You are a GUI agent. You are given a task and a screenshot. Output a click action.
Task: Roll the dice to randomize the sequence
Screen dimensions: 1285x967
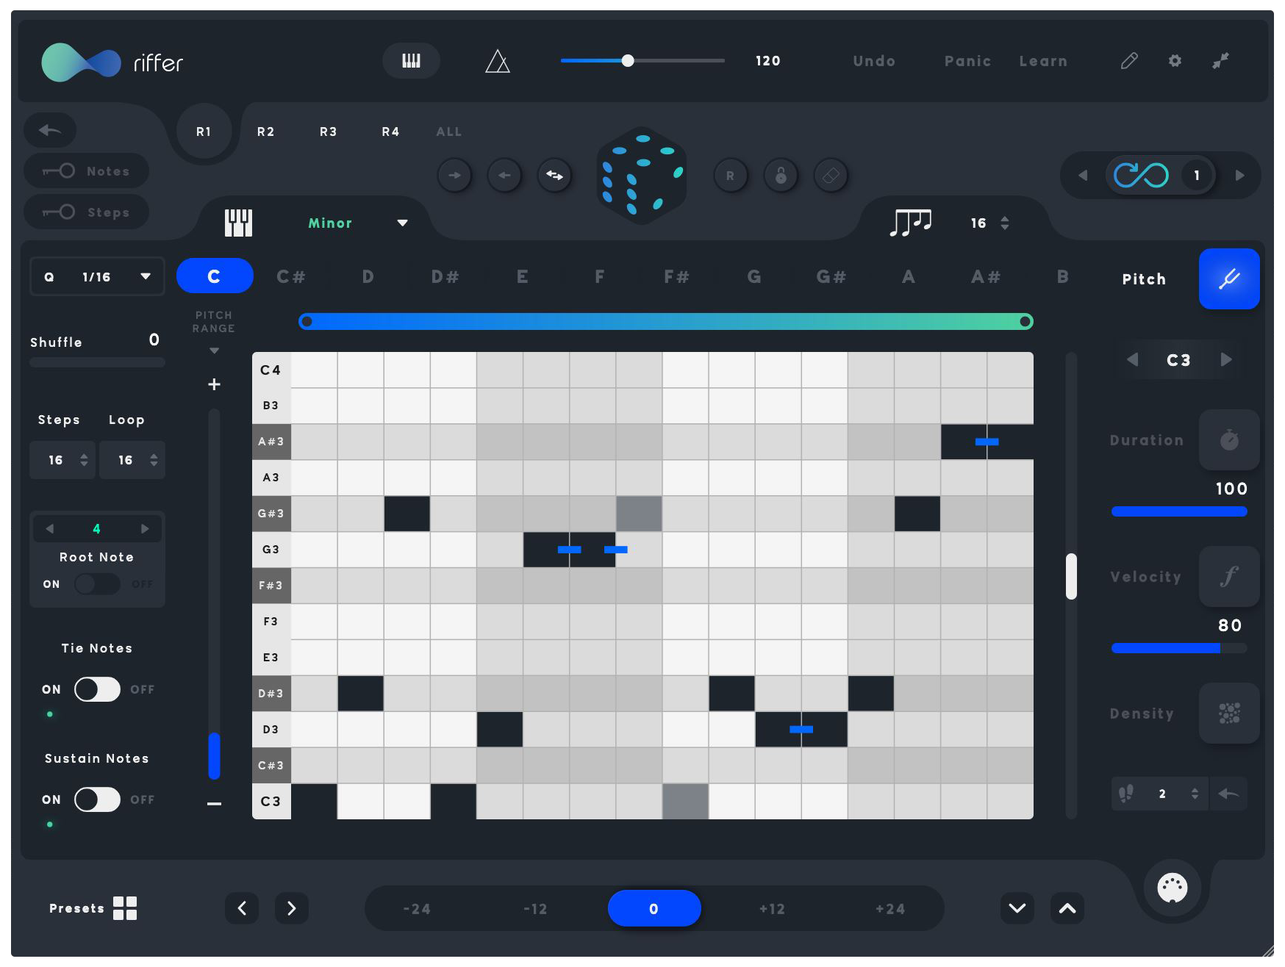(641, 175)
